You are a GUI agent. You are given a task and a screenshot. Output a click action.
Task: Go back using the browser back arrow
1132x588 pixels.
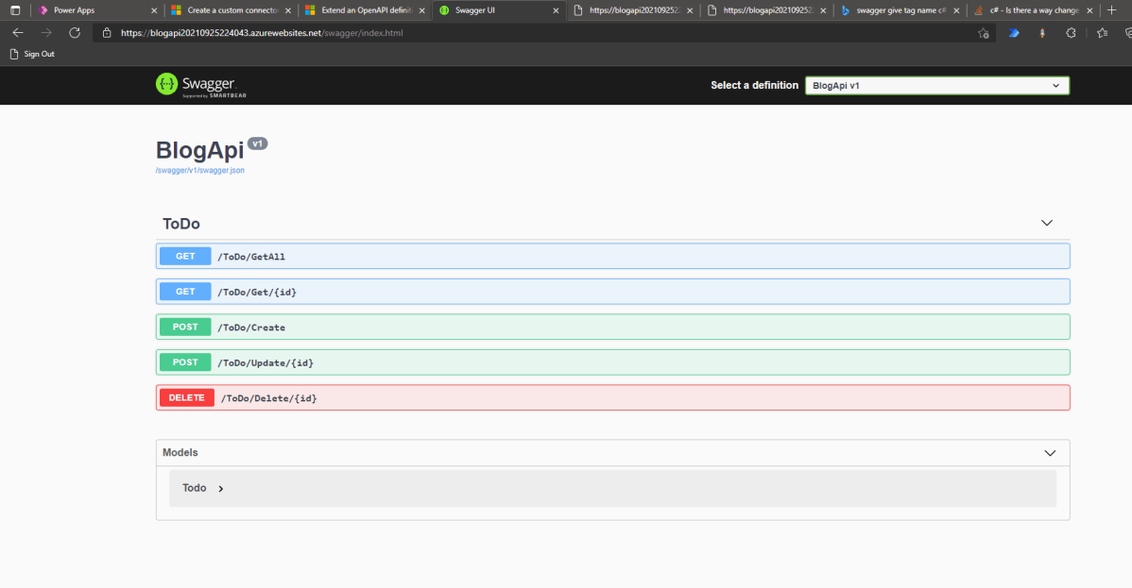click(17, 32)
